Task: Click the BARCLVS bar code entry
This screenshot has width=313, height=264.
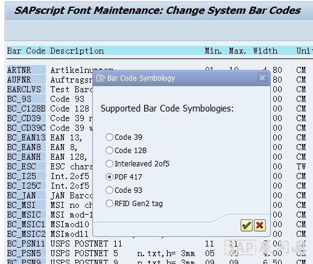Action: (27, 89)
